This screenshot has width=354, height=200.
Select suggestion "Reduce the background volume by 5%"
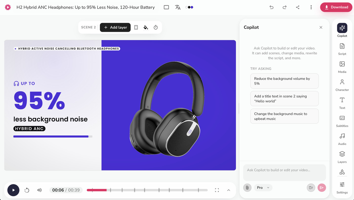tap(284, 81)
